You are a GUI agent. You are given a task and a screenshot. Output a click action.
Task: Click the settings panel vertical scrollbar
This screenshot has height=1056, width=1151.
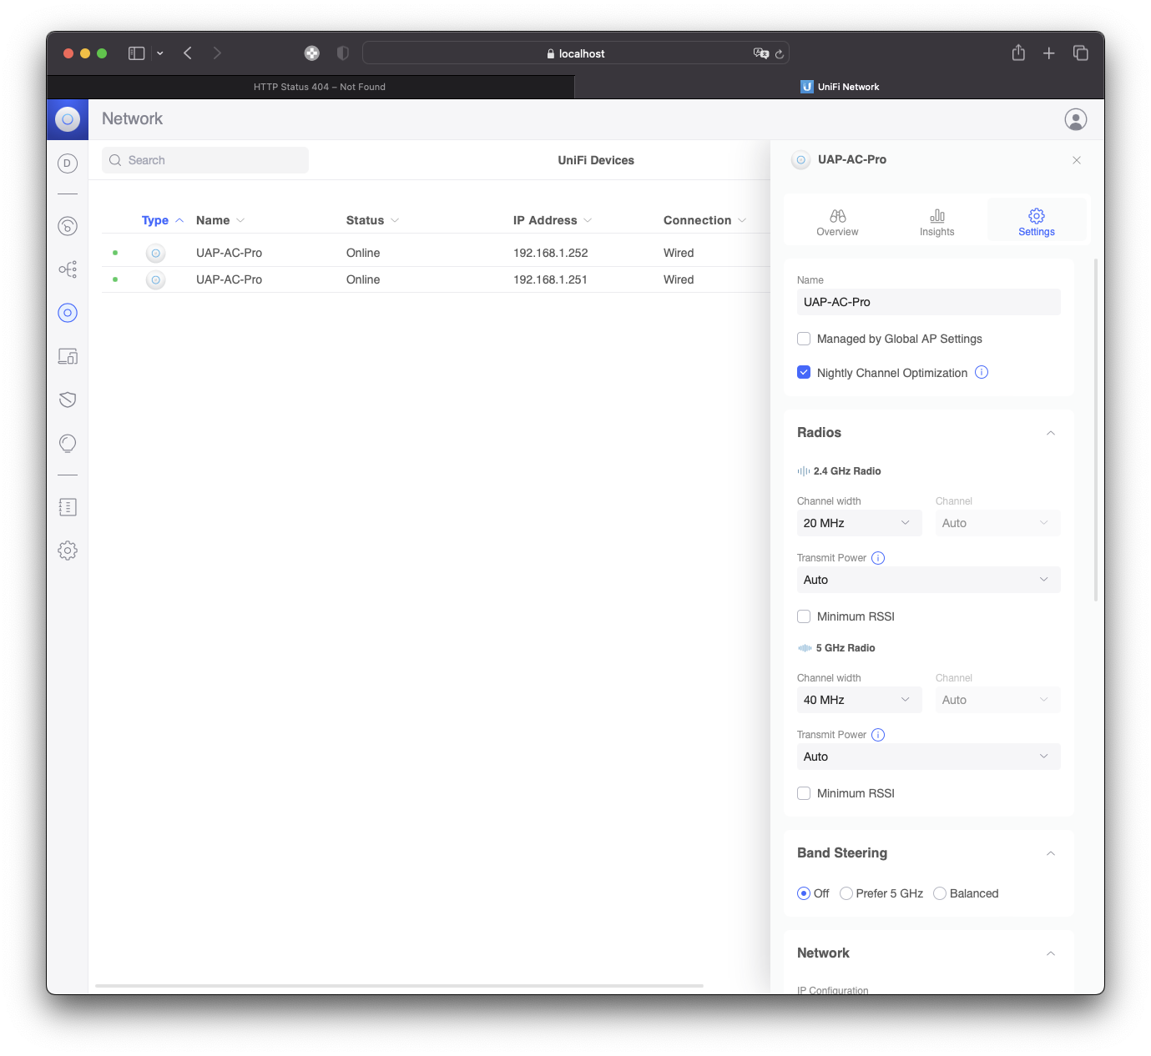(x=1096, y=430)
